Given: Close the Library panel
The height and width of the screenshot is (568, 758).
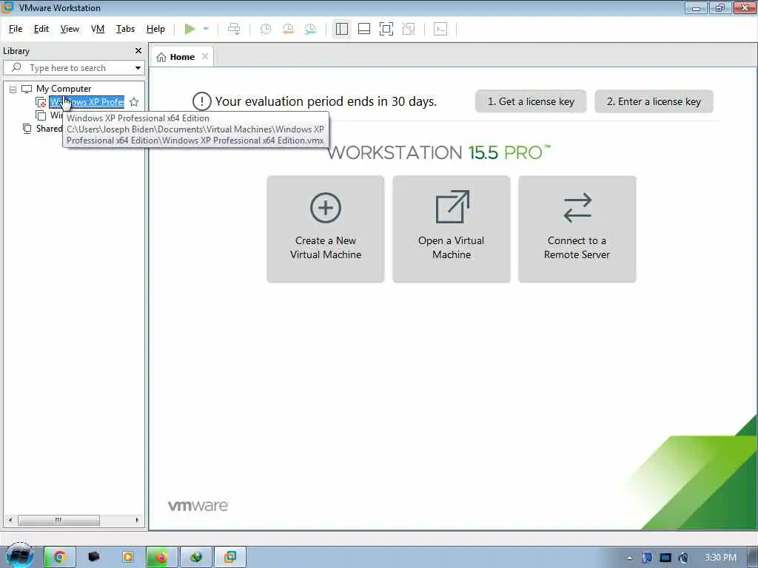Looking at the screenshot, I should [x=138, y=51].
